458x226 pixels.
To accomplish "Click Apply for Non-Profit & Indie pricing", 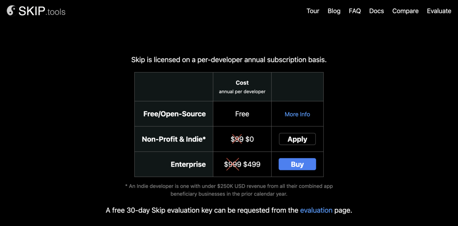I will (x=297, y=139).
